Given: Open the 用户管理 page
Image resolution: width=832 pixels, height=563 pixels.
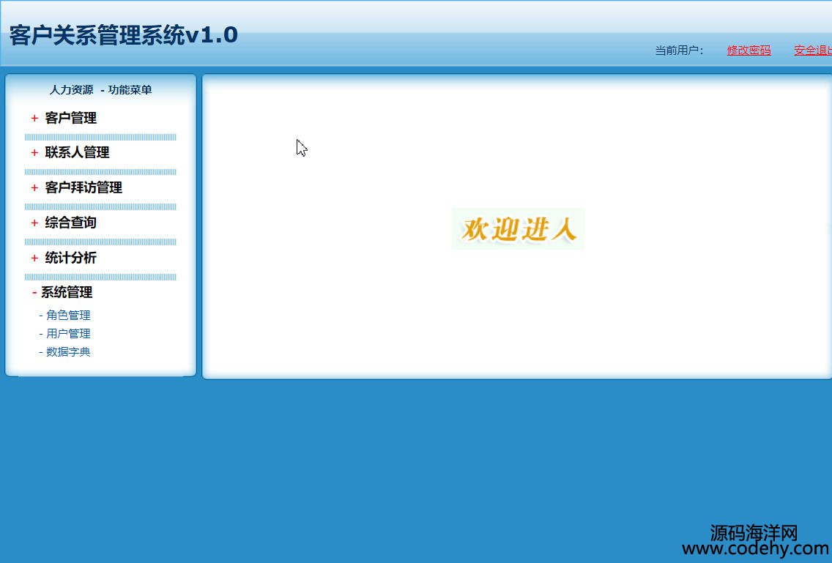Looking at the screenshot, I should pyautogui.click(x=68, y=334).
